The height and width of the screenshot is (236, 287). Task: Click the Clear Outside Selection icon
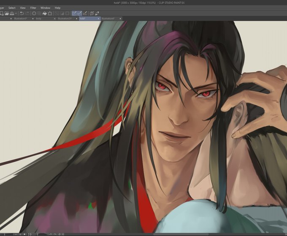tap(39, 14)
